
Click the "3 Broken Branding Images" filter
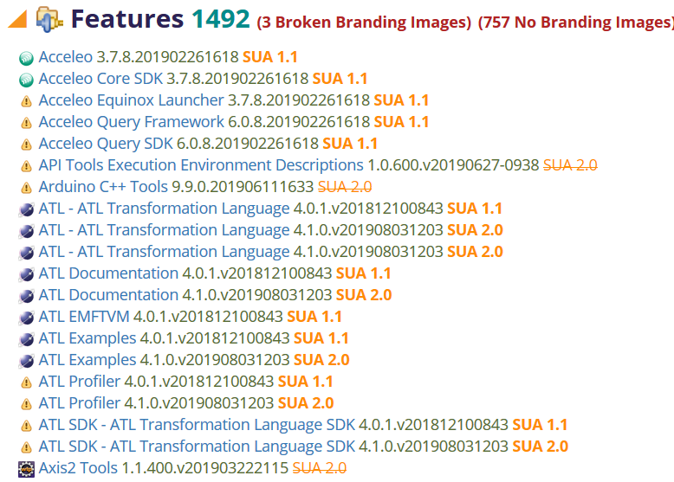click(x=364, y=22)
